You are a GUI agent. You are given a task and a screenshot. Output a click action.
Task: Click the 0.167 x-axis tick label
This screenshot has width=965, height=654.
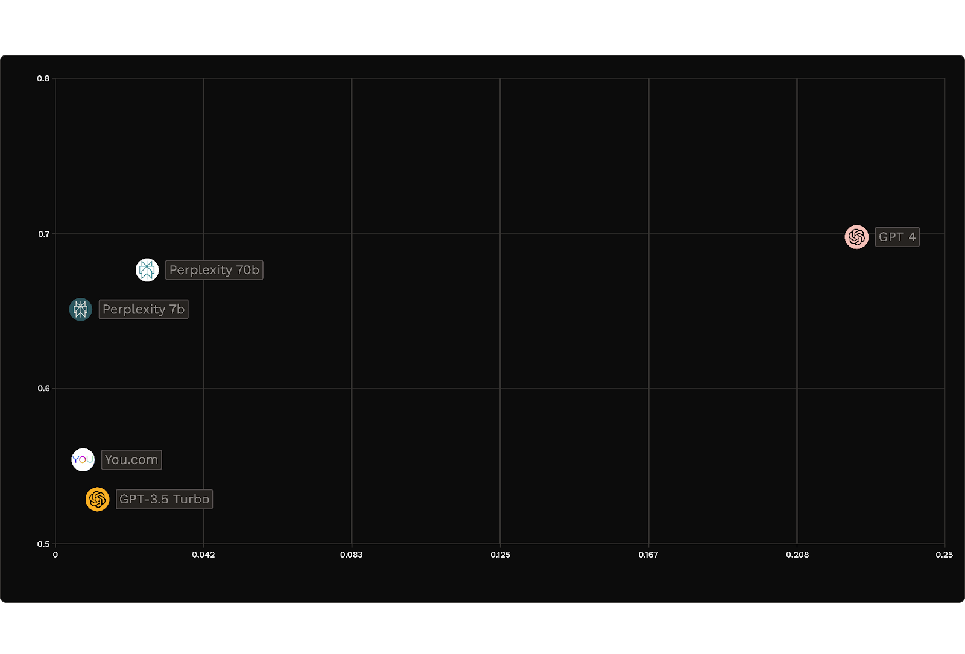648,555
